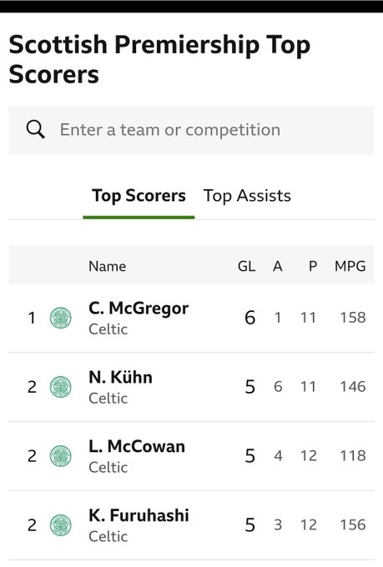Focus the team or competition search field
Viewport: 383px width, 567px height.
click(192, 131)
